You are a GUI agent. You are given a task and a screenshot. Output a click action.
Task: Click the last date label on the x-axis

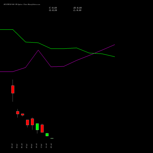(51, 146)
